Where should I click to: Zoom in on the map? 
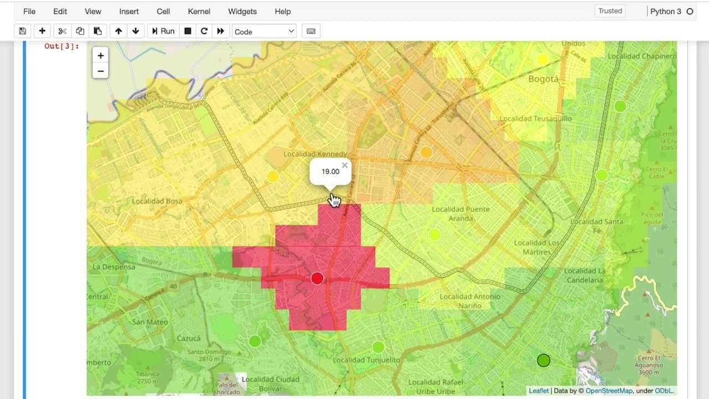(100, 55)
